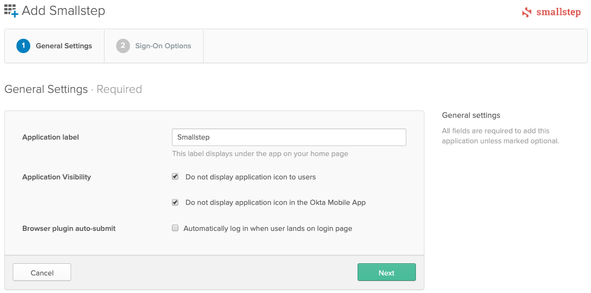Click the step 2 number circle
Viewport: 591px width, 293px height.
click(123, 46)
